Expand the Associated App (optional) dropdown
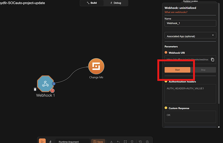The height and width of the screenshot is (143, 223). tap(190, 35)
